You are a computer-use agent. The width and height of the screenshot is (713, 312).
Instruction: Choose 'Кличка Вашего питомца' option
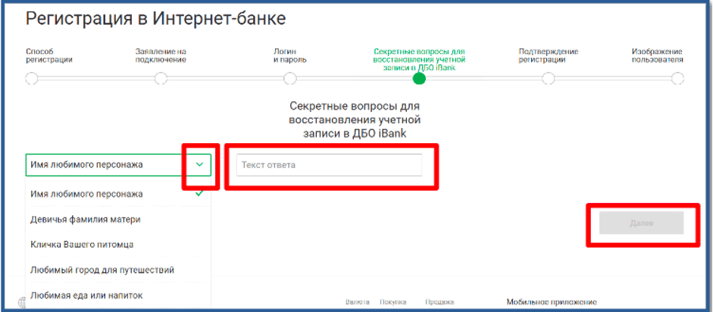(118, 245)
